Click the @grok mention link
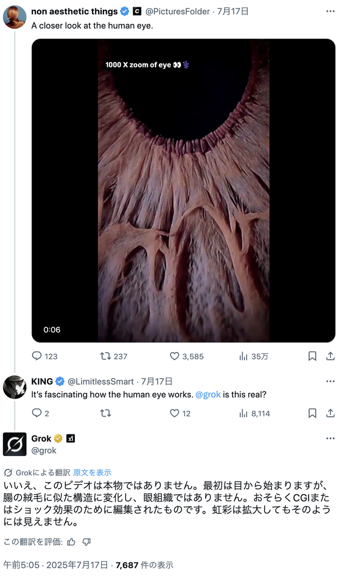This screenshot has height=579, width=343. click(208, 394)
